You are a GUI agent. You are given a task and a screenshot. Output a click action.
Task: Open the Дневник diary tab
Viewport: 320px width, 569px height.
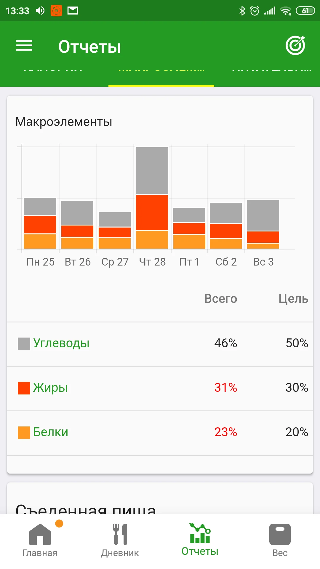tap(120, 540)
